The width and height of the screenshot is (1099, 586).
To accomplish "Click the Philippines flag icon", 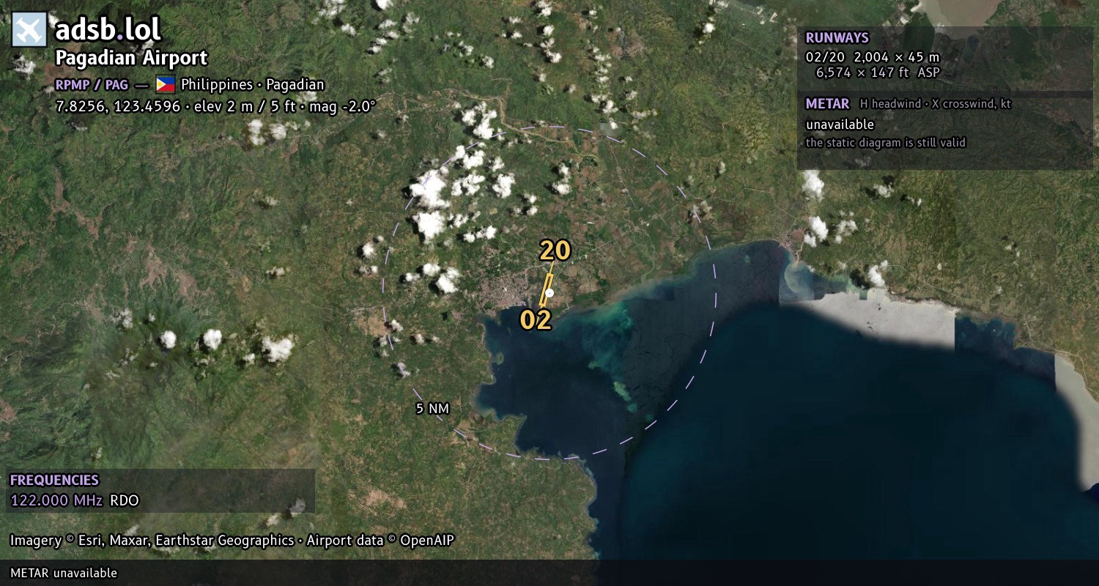I will click(x=166, y=84).
